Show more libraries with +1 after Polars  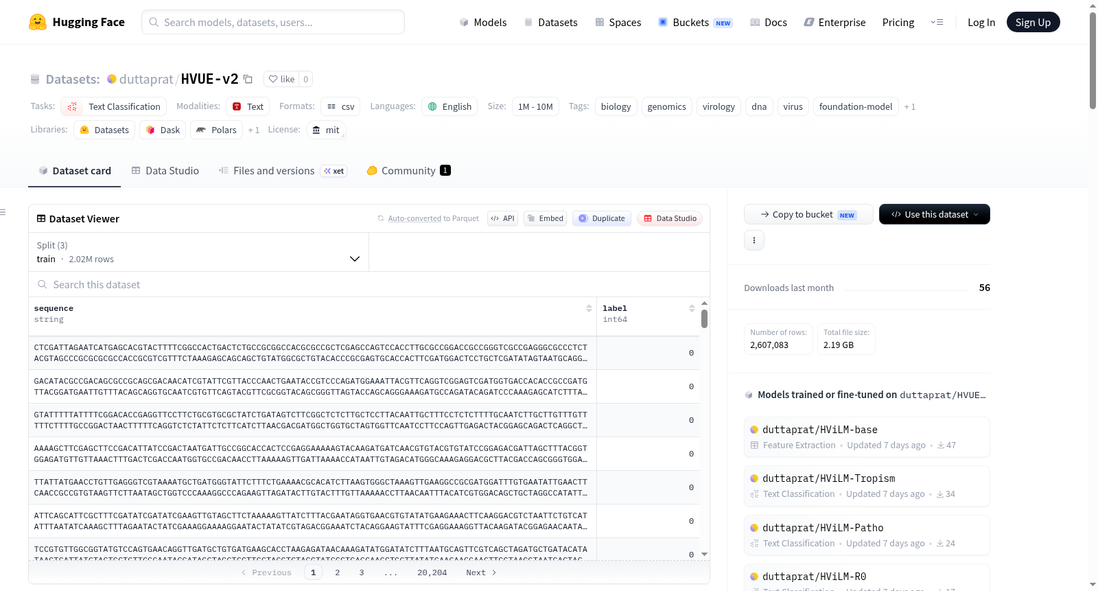tap(253, 130)
